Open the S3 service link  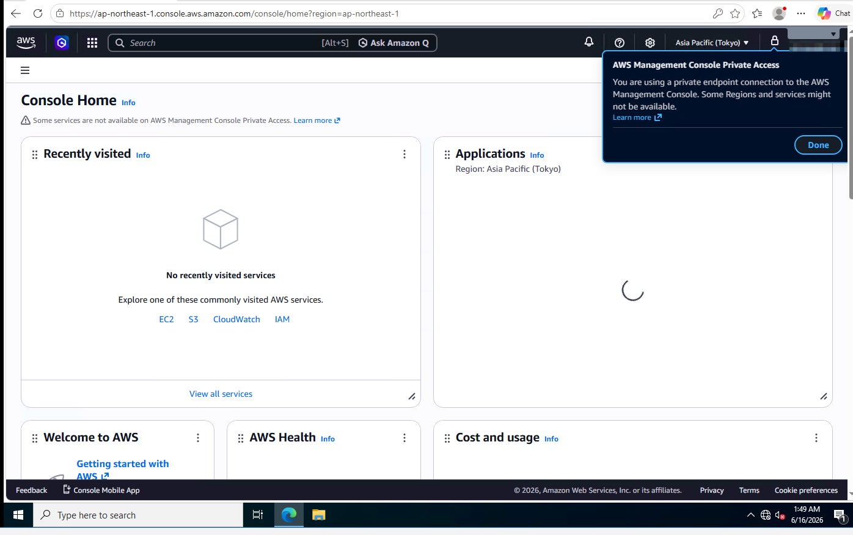point(193,319)
